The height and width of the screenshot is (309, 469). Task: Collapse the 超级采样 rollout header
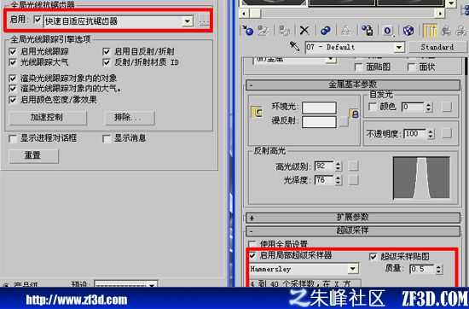353,230
